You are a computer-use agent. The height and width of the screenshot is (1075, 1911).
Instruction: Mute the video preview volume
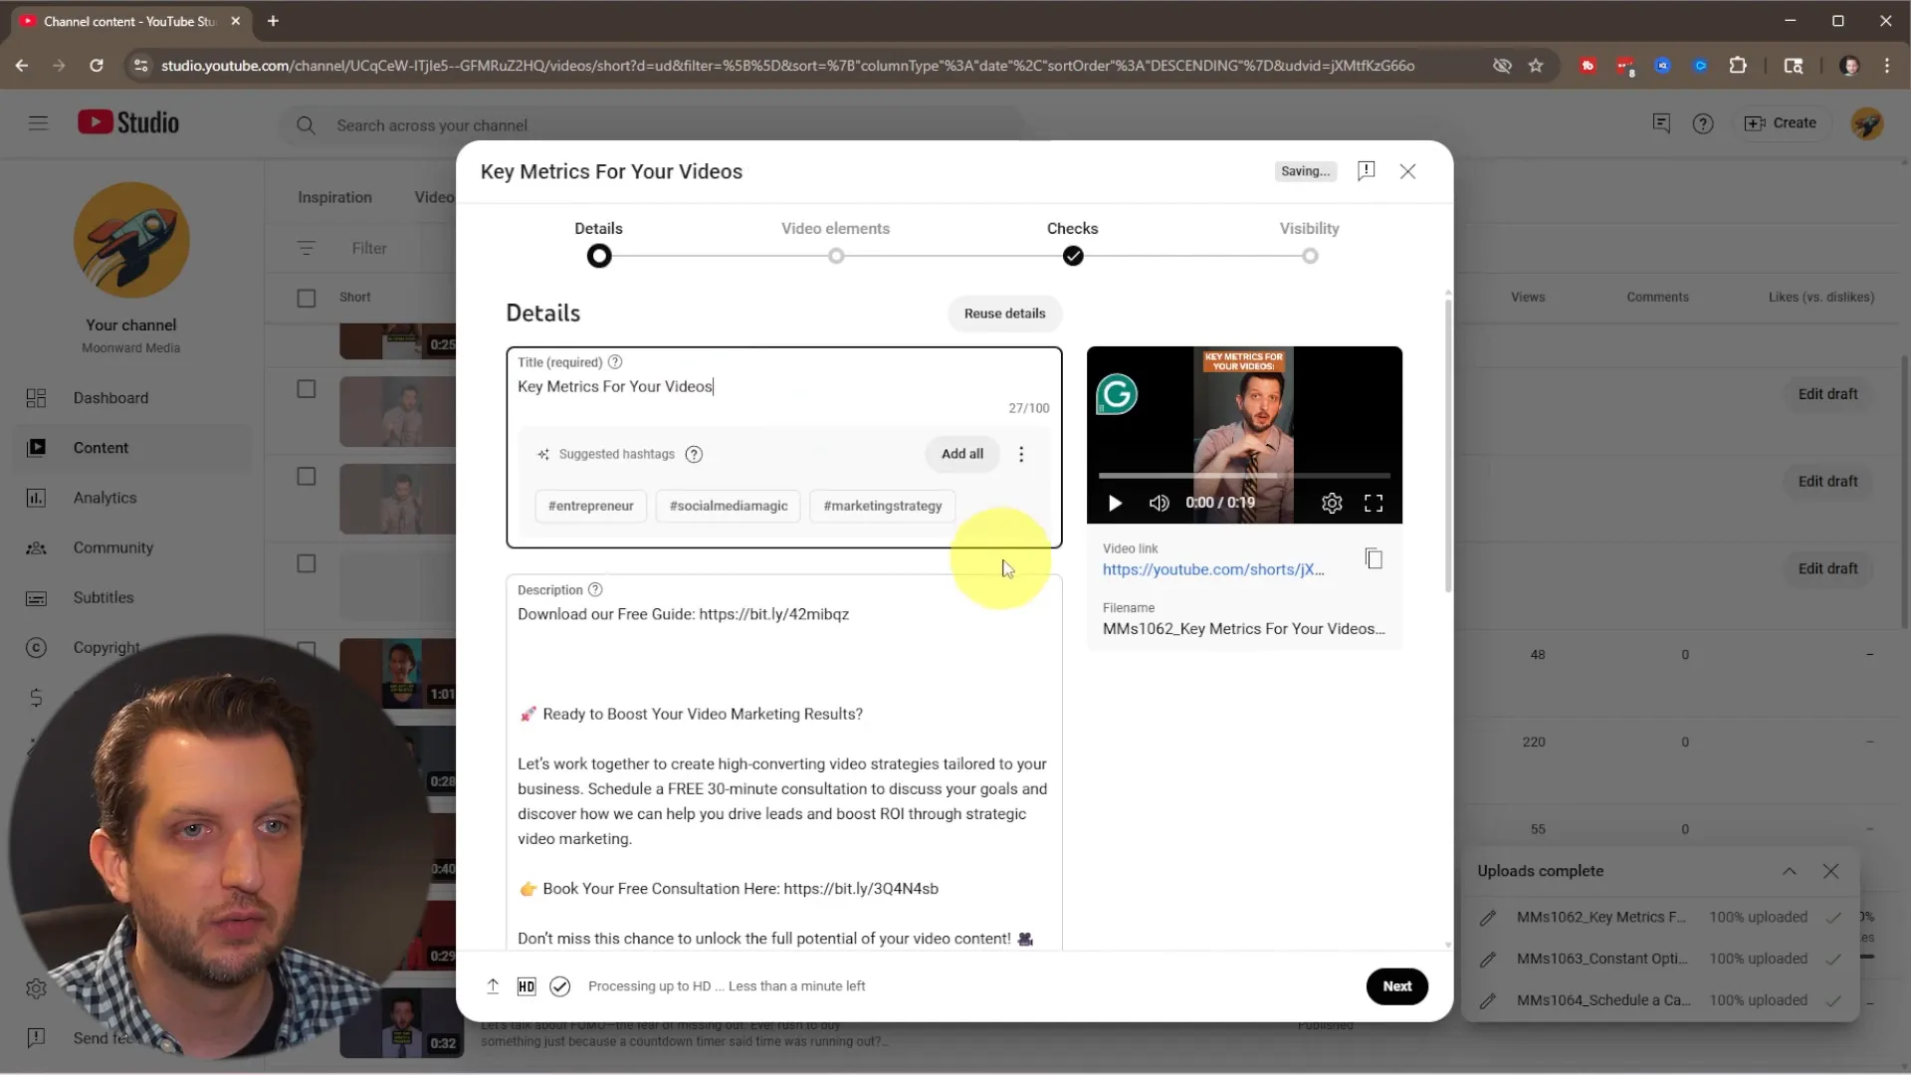tap(1159, 504)
